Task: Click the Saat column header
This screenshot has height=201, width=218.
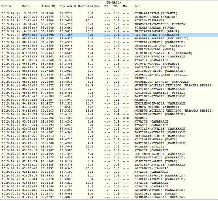Action: click(x=26, y=6)
